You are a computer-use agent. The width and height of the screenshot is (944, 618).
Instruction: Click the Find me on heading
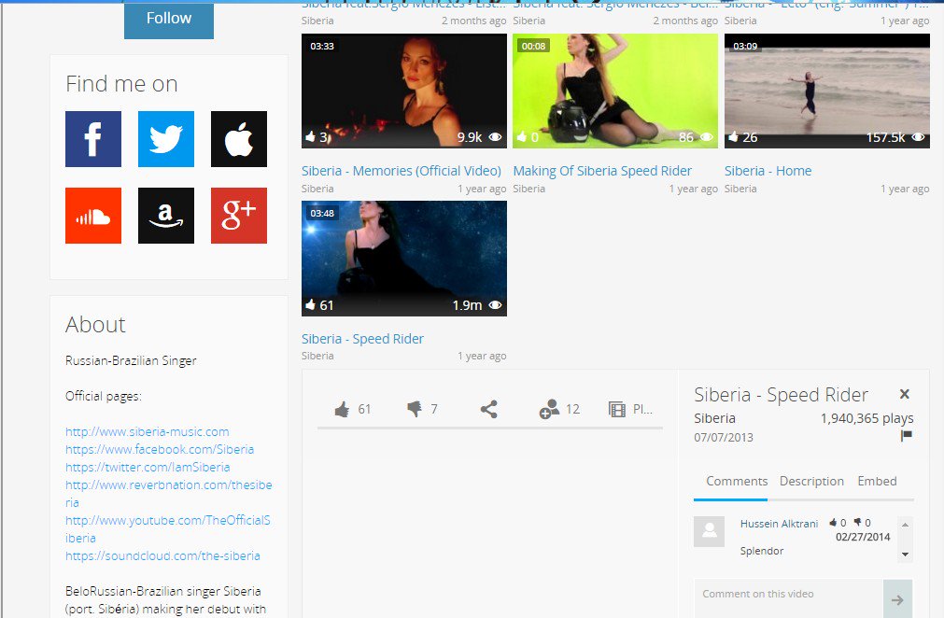(x=121, y=84)
